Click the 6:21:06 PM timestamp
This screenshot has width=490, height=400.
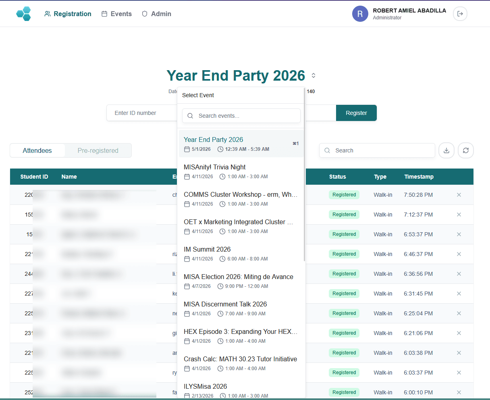418,333
